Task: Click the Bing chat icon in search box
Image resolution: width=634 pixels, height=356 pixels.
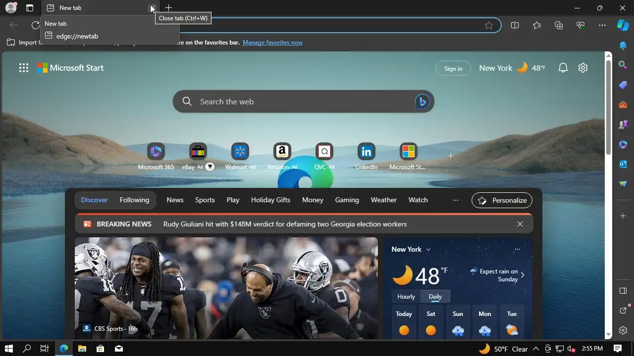Action: click(422, 101)
